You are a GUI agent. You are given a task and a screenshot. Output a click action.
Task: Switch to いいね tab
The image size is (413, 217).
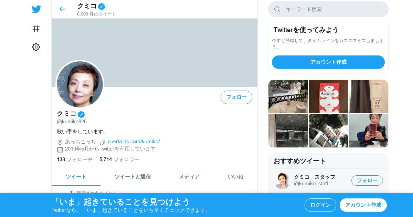235,177
